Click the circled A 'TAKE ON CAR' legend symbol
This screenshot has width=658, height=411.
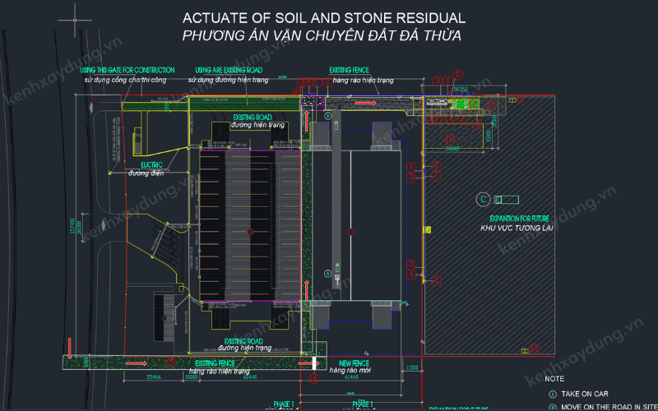(x=554, y=394)
